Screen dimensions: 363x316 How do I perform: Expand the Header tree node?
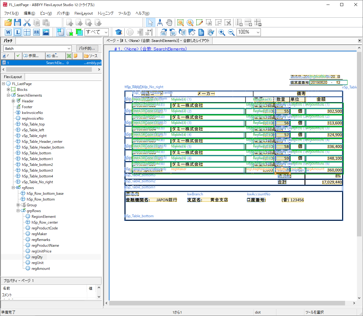[x=13, y=101]
